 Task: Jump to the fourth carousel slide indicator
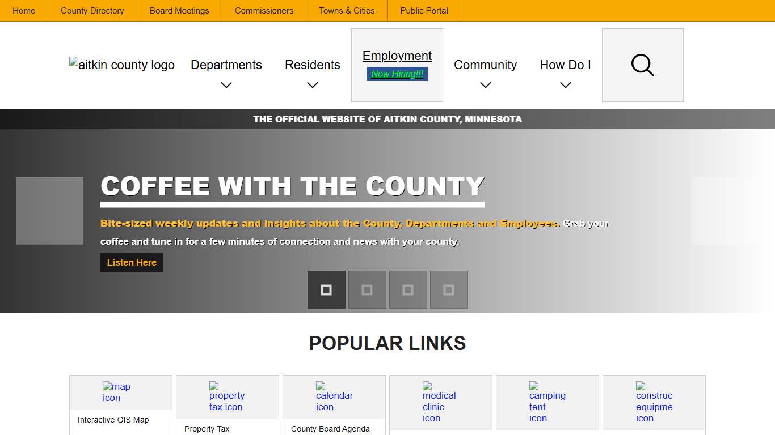coord(449,290)
